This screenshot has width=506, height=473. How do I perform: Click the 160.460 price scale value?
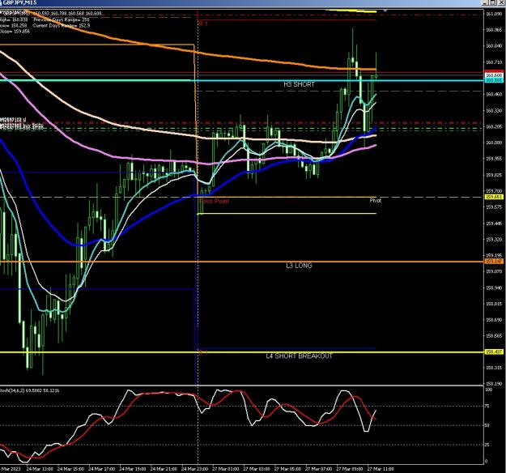point(494,94)
